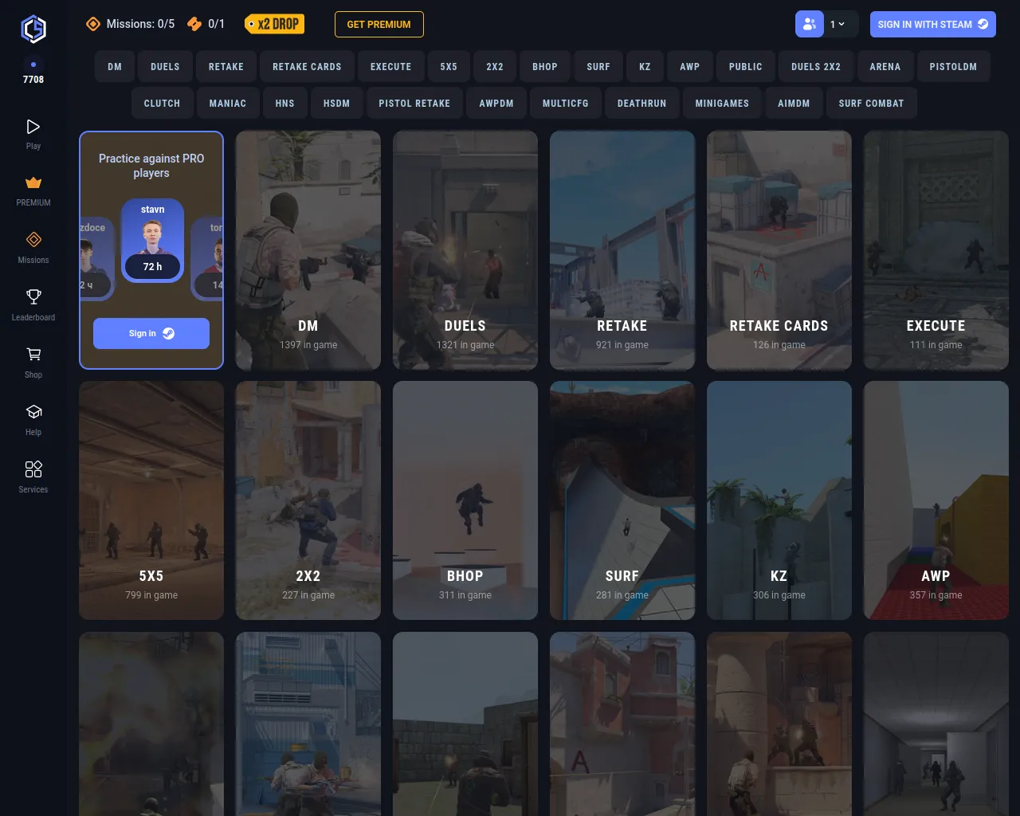The height and width of the screenshot is (816, 1020).
Task: Open the Play section in sidebar
Action: [x=33, y=127]
